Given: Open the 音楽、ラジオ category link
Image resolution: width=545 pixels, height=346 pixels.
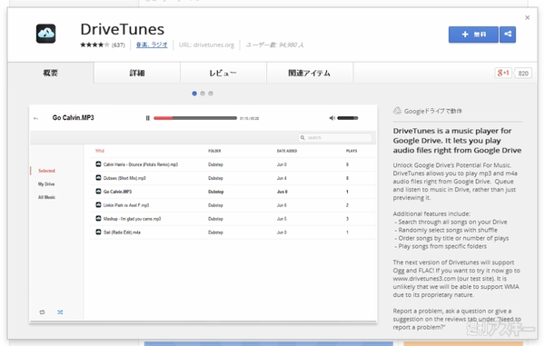Looking at the screenshot, I should coord(152,44).
